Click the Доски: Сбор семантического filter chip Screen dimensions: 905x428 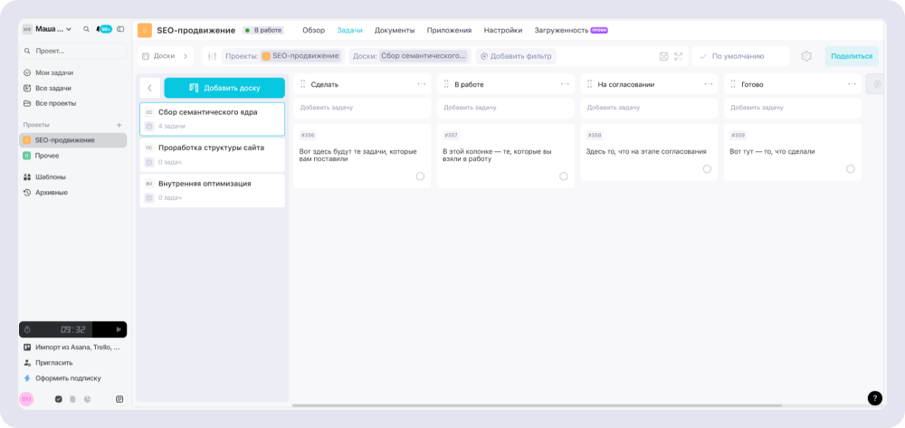coord(410,56)
